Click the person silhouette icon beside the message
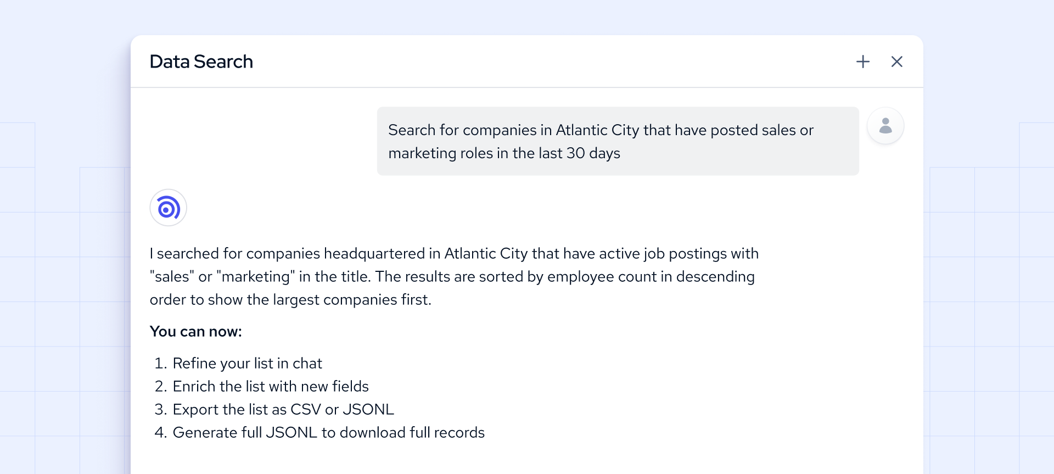 [885, 126]
